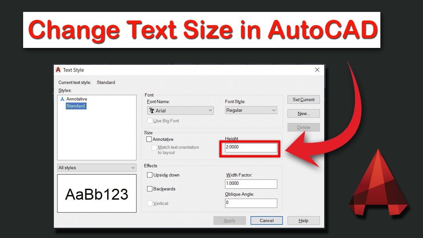Click the Font Name: label
Image resolution: width=423 pixels, height=238 pixels.
(158, 101)
